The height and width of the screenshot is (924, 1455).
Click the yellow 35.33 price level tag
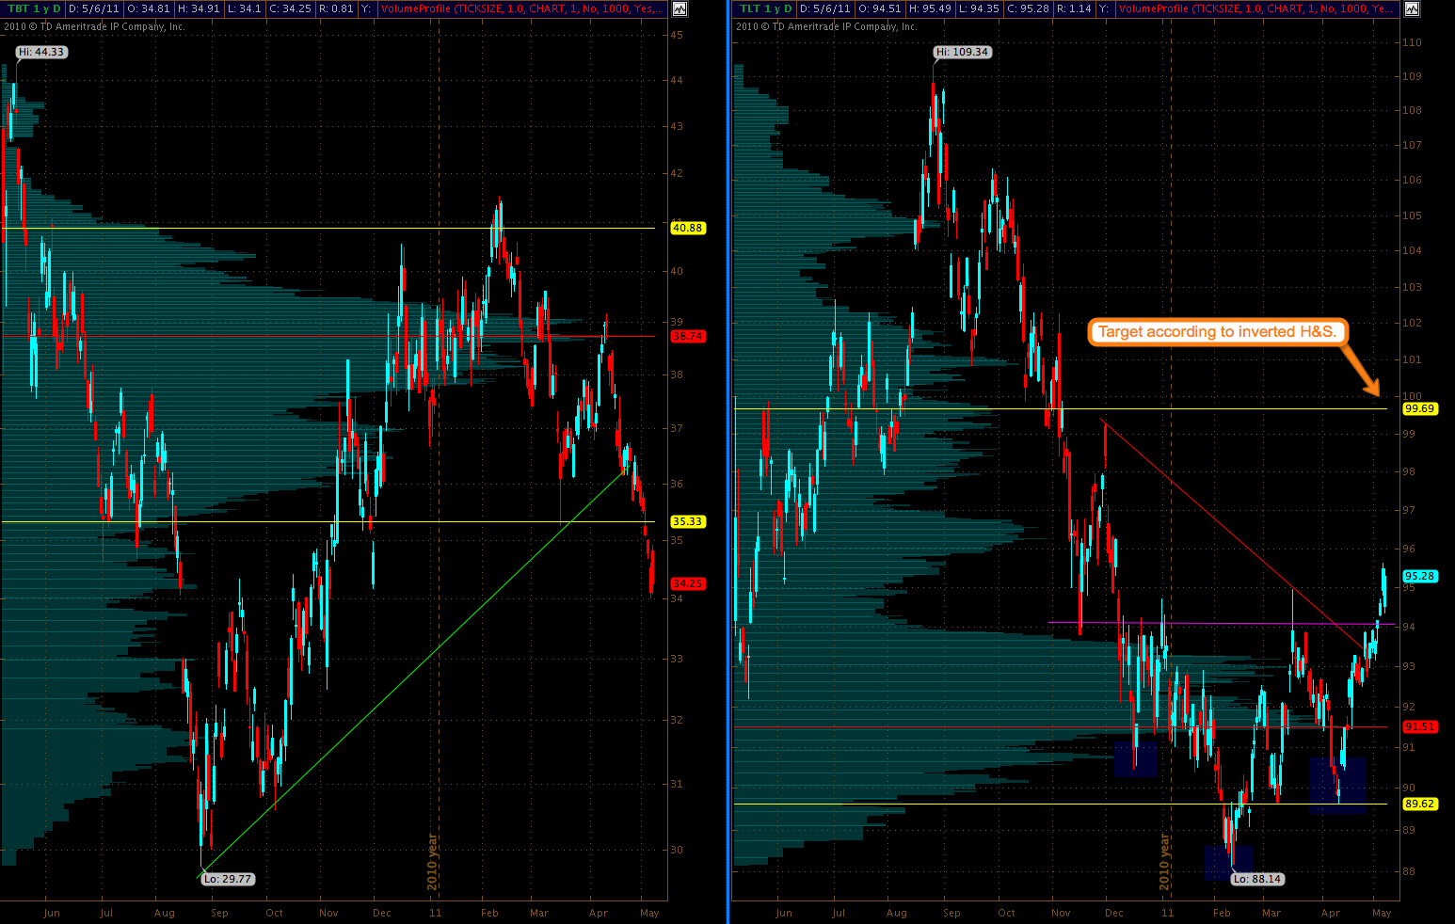[x=688, y=521]
